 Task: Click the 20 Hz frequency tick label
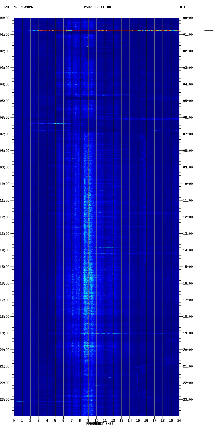pos(179,421)
